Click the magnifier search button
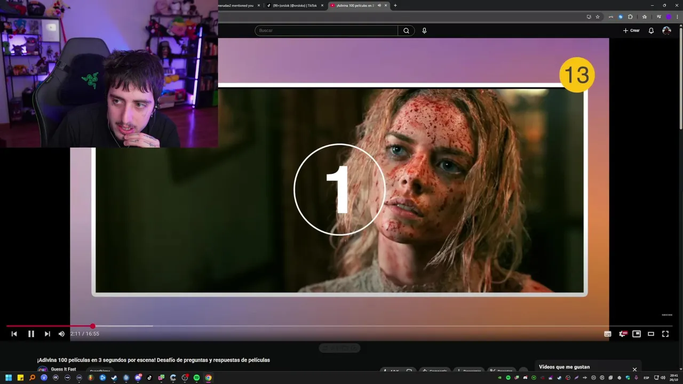 point(406,30)
